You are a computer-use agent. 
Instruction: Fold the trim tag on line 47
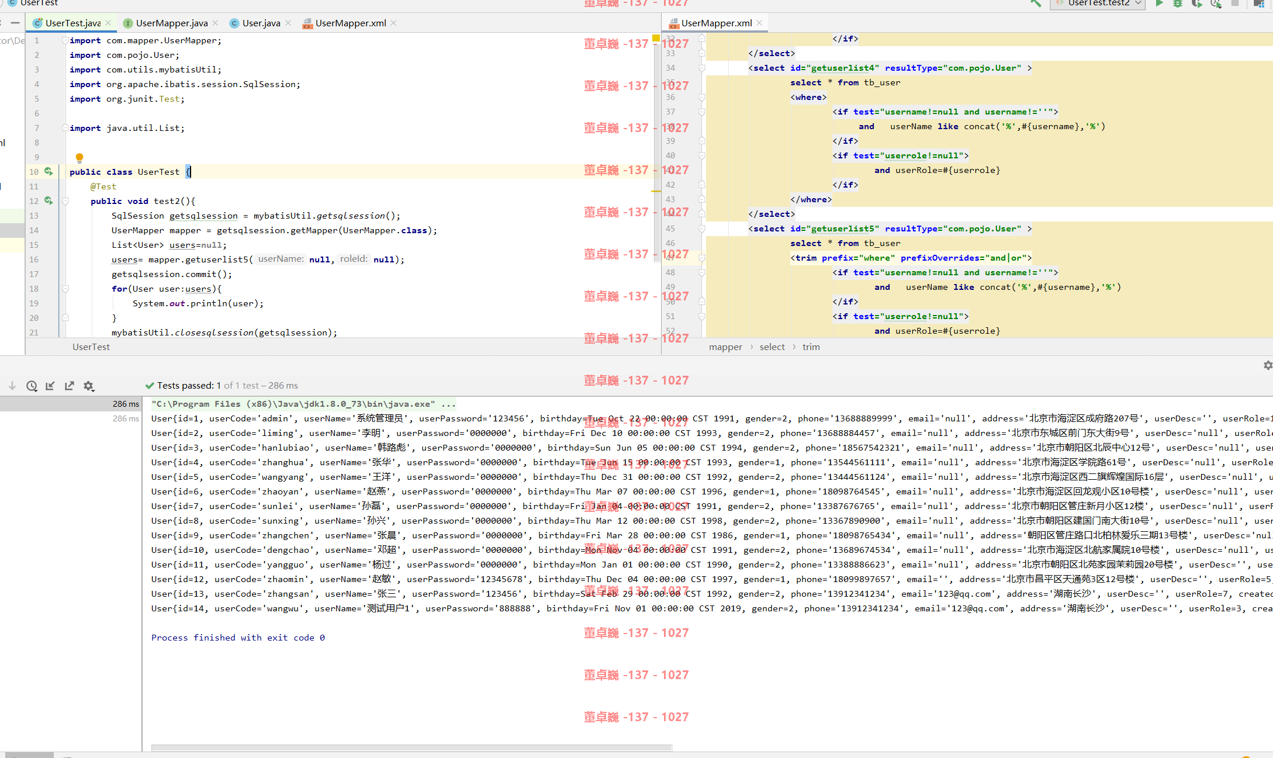(702, 258)
